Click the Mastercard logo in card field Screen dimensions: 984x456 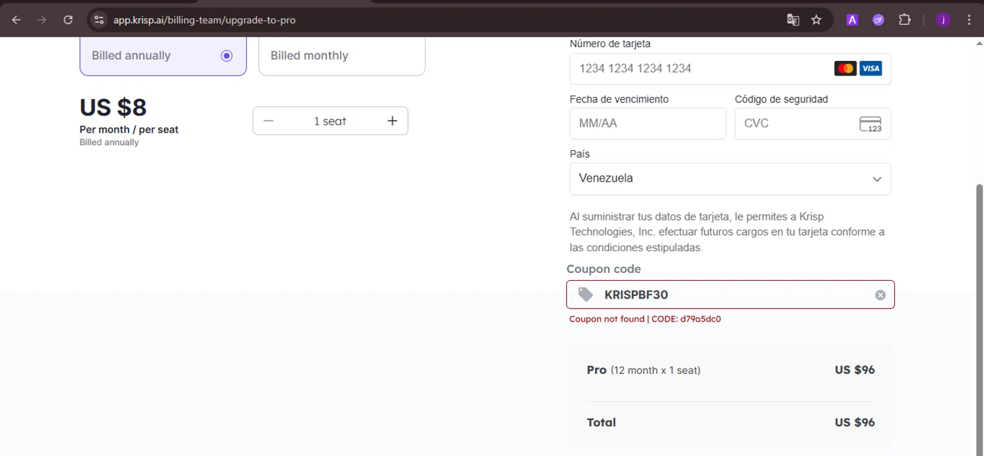pyautogui.click(x=846, y=68)
